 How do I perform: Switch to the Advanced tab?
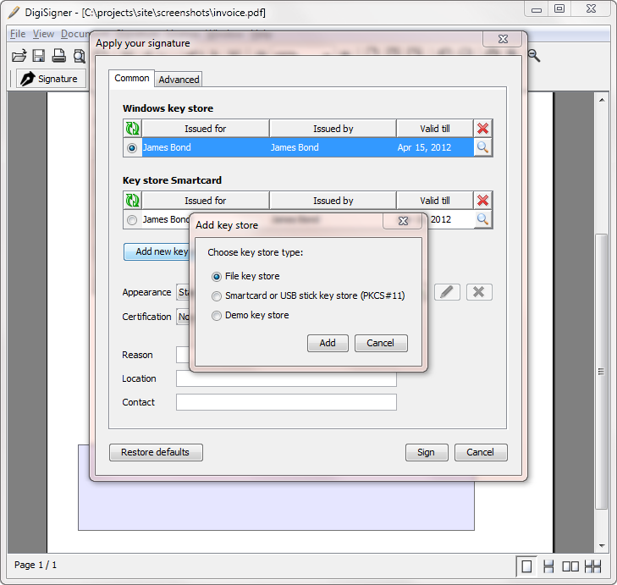tap(179, 80)
